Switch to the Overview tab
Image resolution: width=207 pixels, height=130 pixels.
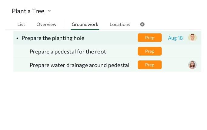(x=46, y=24)
